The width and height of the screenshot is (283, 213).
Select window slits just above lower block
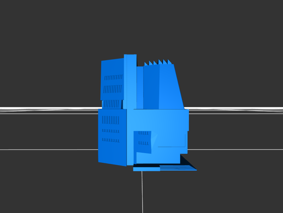(x=111, y=104)
